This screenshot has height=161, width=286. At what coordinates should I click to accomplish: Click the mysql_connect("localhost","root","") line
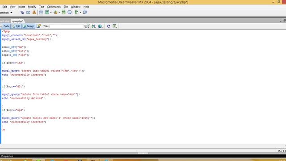pyautogui.click(x=30, y=35)
